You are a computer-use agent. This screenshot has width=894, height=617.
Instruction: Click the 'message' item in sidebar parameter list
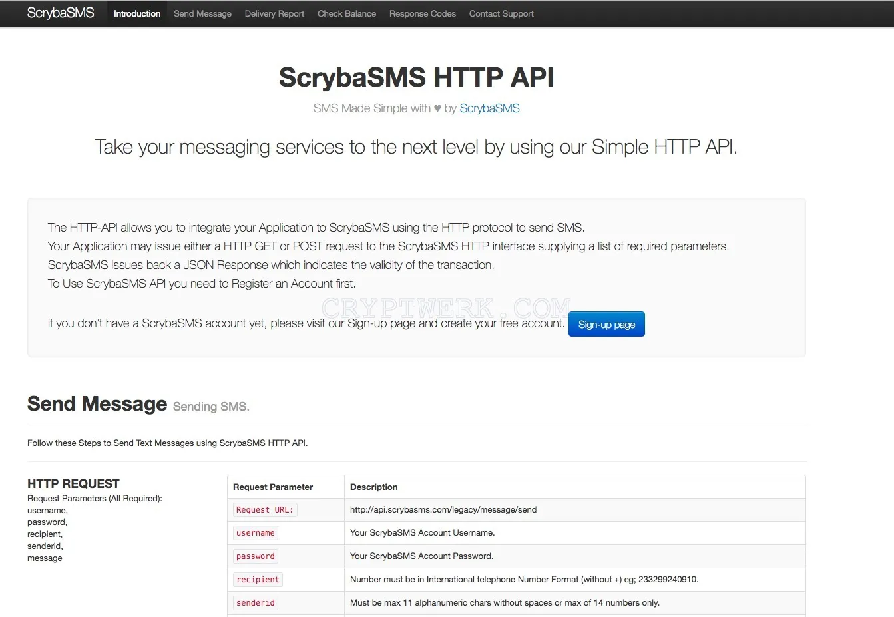pos(45,558)
